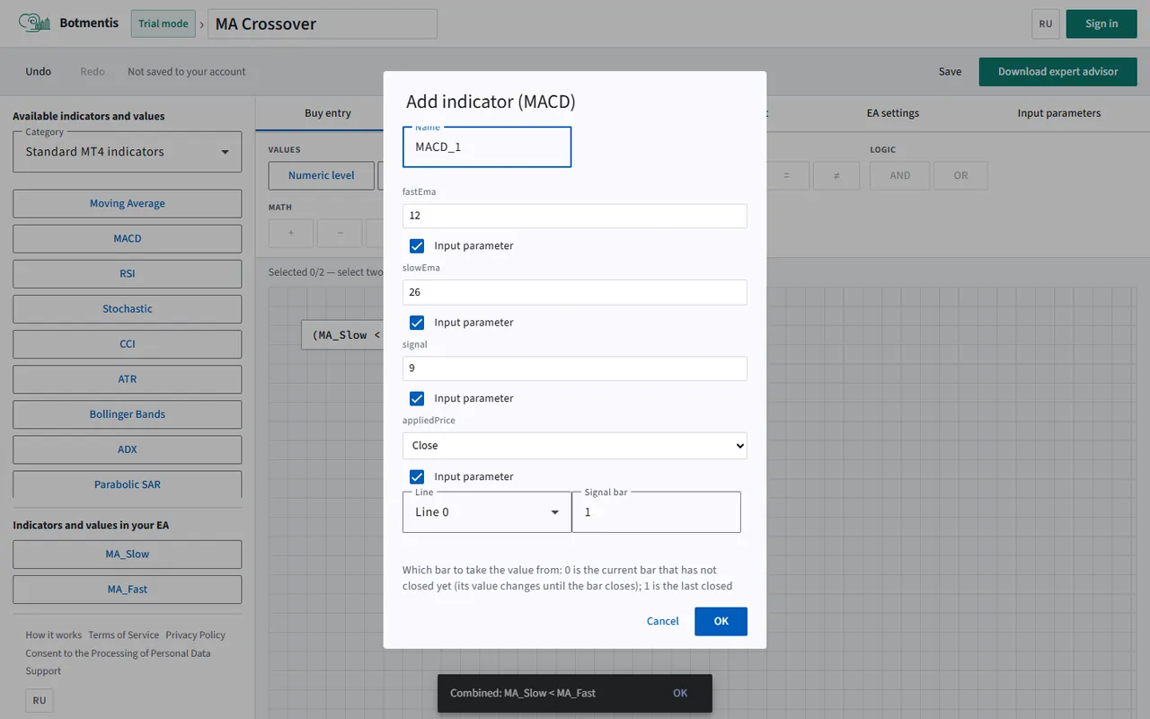
Task: Click Download expert advisor button
Action: pyautogui.click(x=1058, y=72)
